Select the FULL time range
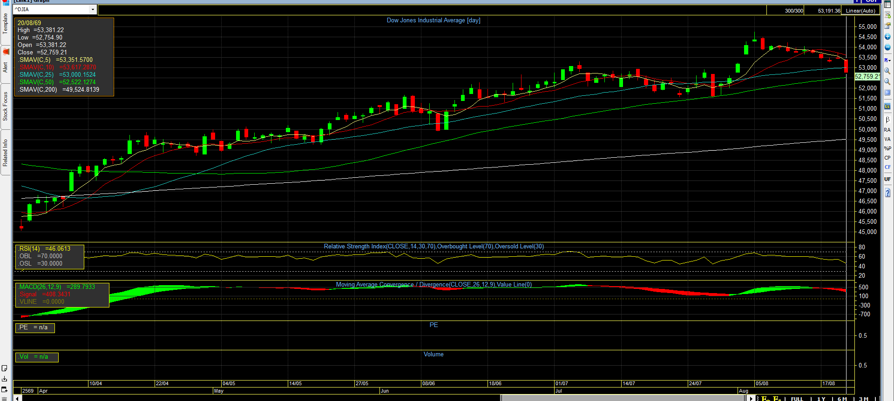Image resolution: width=894 pixels, height=401 pixels. click(x=797, y=399)
